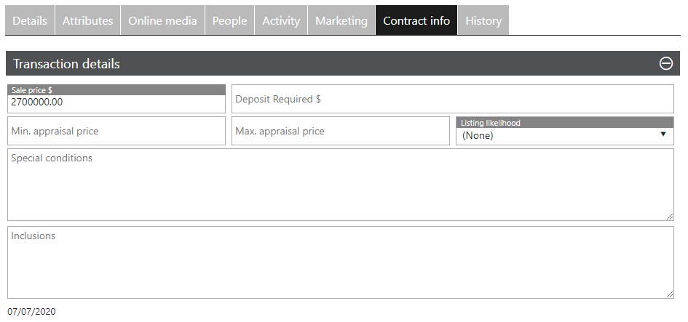The image size is (688, 322).
Task: Click the Transaction details header title
Action: (66, 64)
